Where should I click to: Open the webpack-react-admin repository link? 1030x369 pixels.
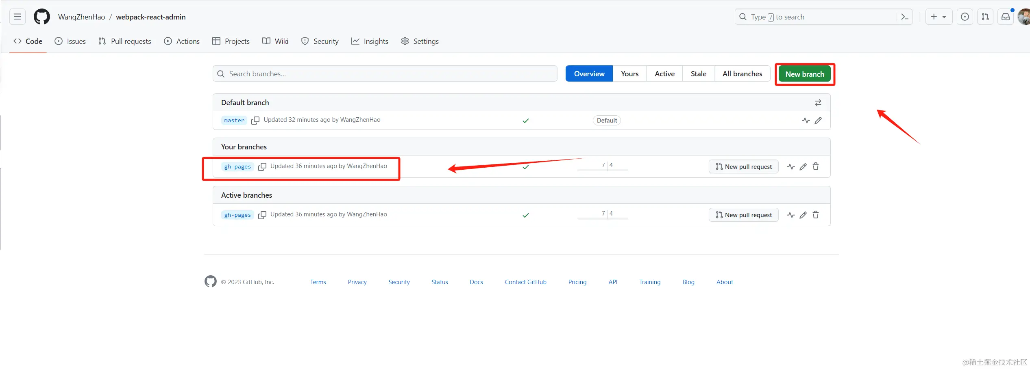click(151, 17)
